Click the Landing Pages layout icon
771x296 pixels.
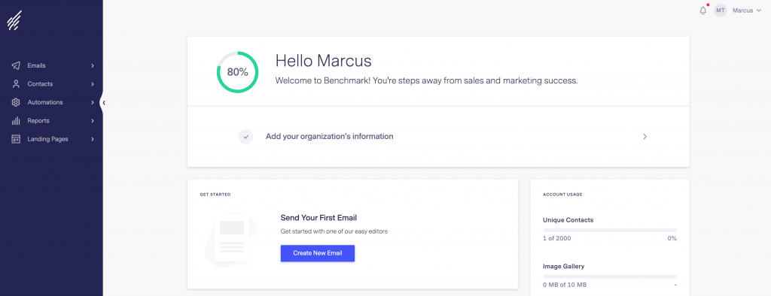pos(16,139)
